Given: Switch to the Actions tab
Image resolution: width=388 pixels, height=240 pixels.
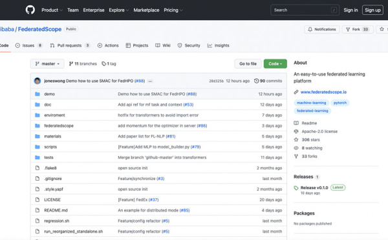Looking at the screenshot, I should [108, 45].
